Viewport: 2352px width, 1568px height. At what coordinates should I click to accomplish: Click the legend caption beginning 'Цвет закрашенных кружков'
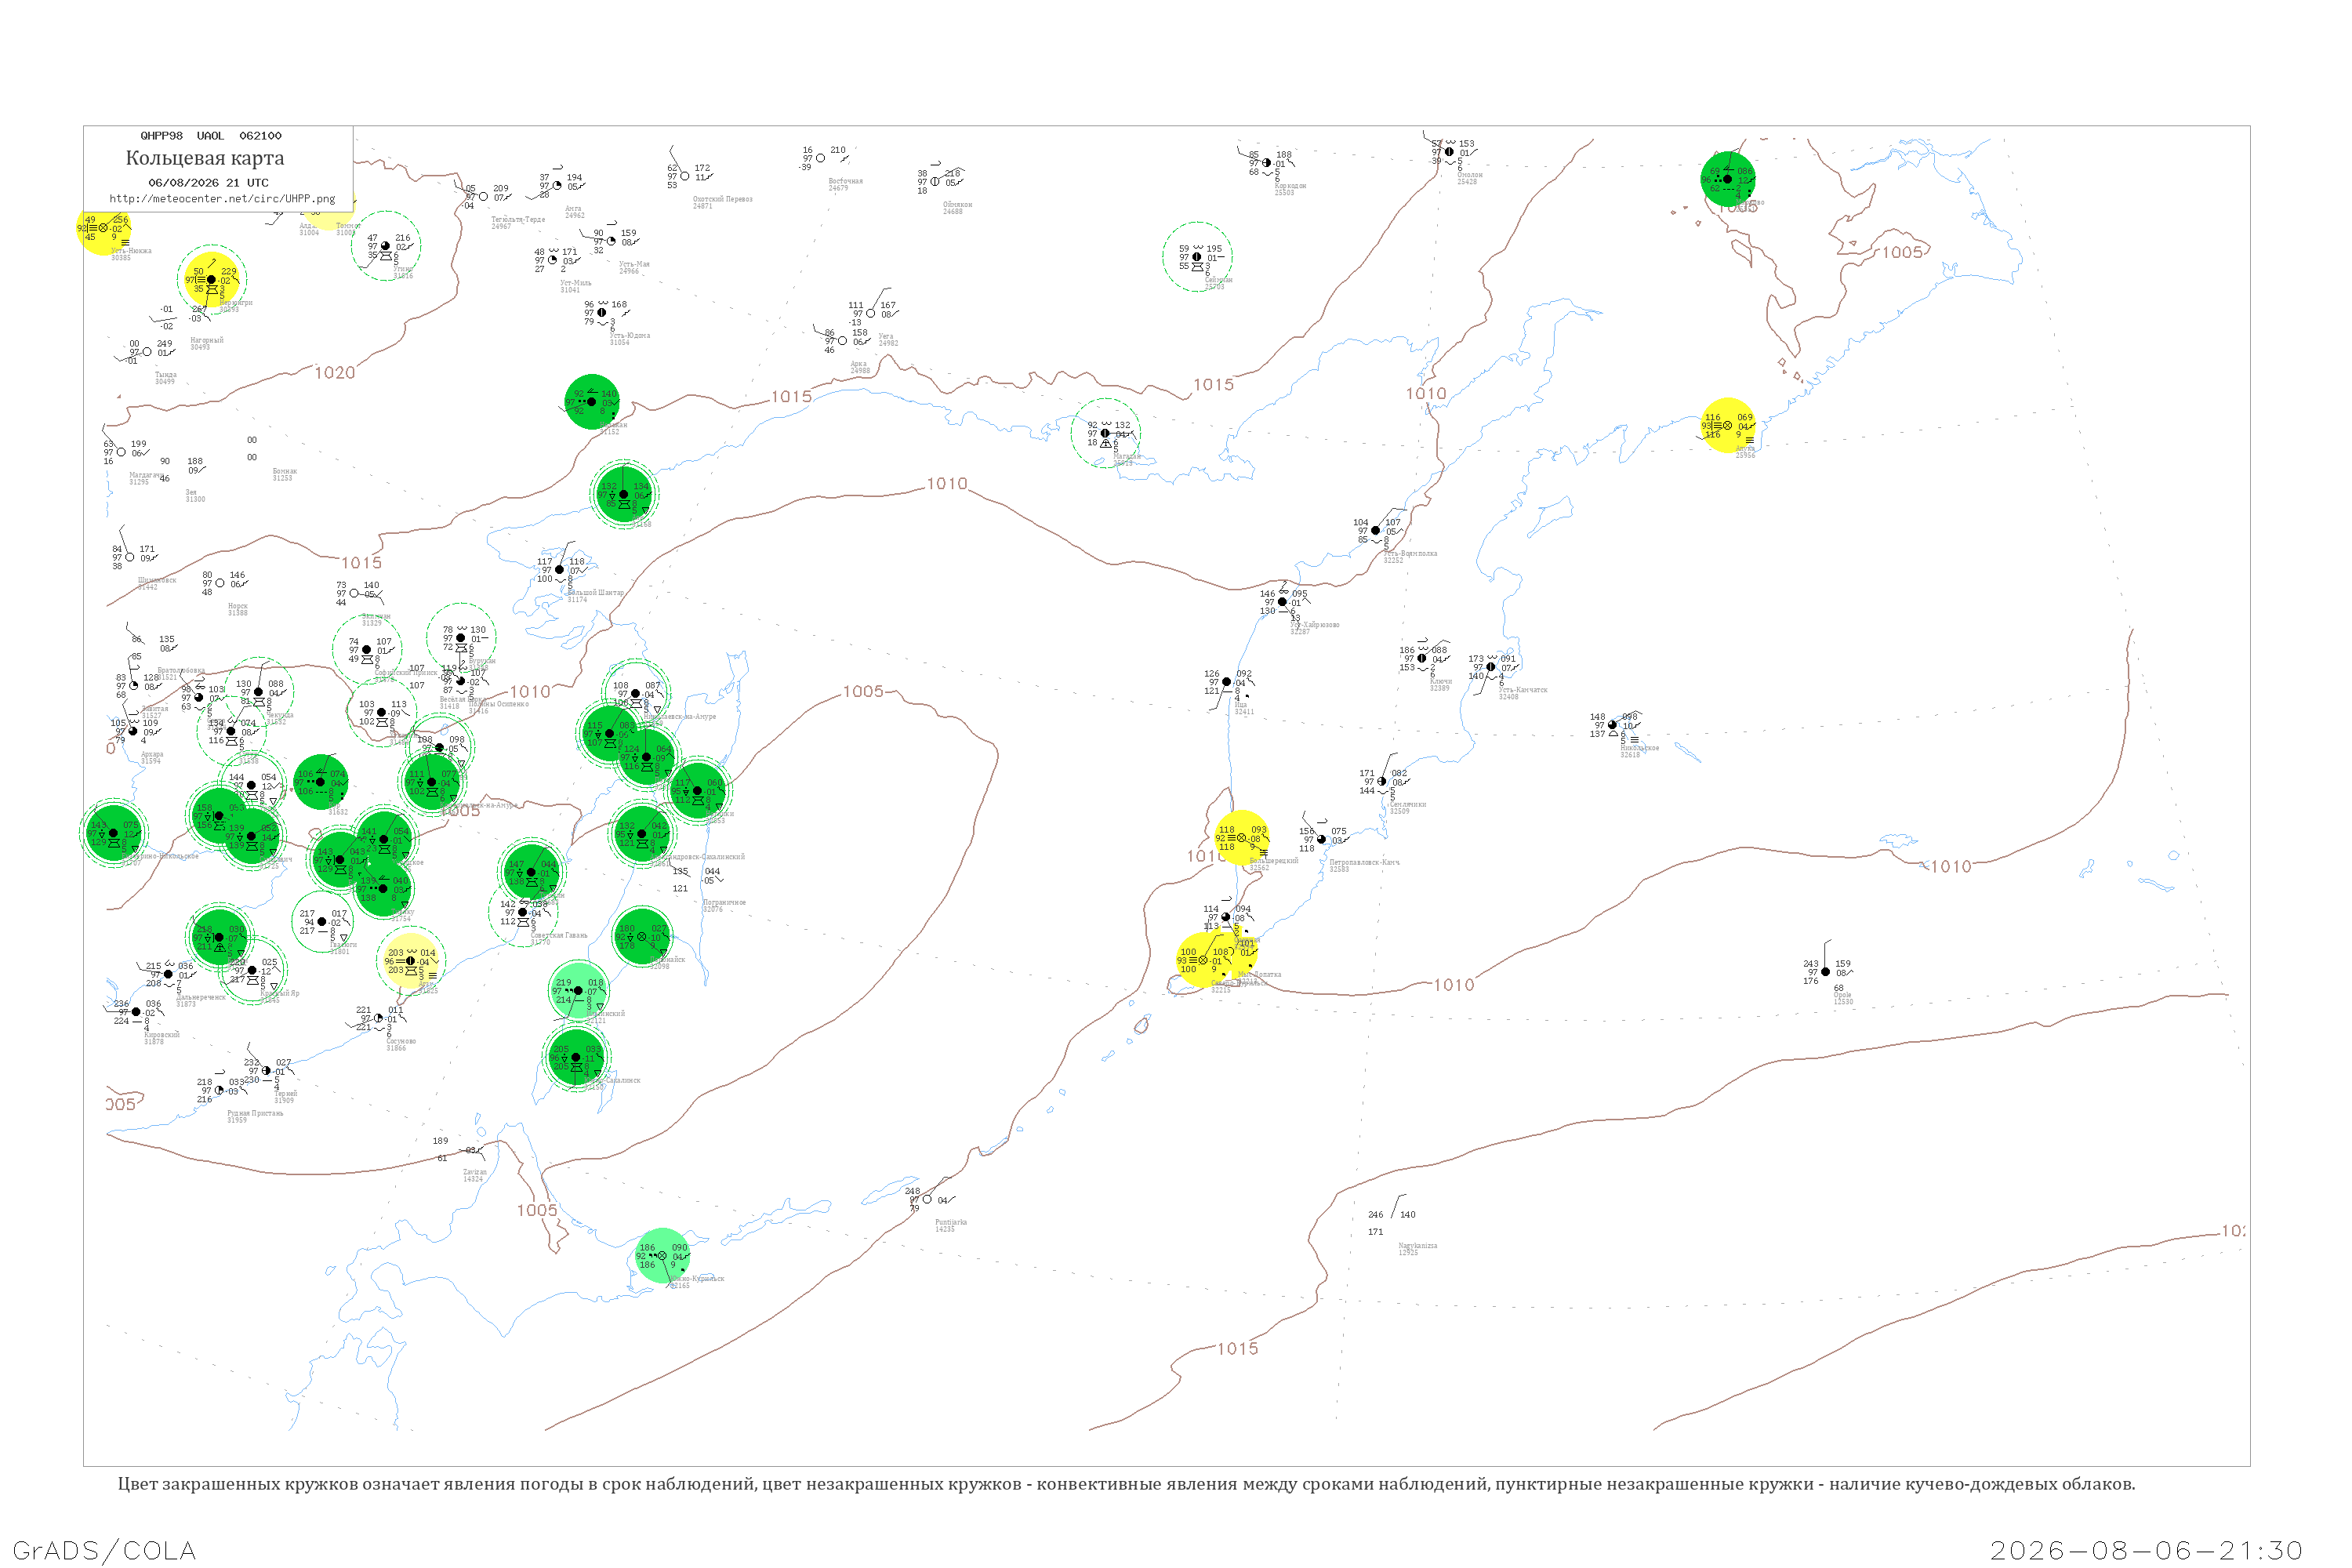[1126, 1484]
